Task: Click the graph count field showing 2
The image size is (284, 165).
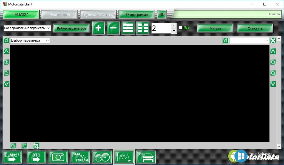Action: [x=161, y=28]
